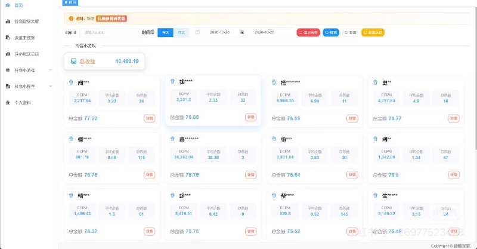Viewport: 477px width, 249px height.
Task: Click the icon beside 帮**** card title
Action: coord(274,195)
